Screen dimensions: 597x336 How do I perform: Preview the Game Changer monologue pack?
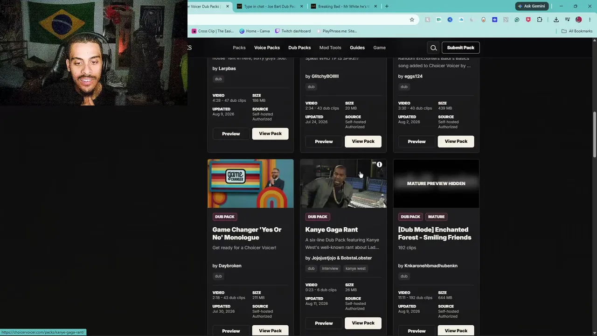(x=231, y=330)
